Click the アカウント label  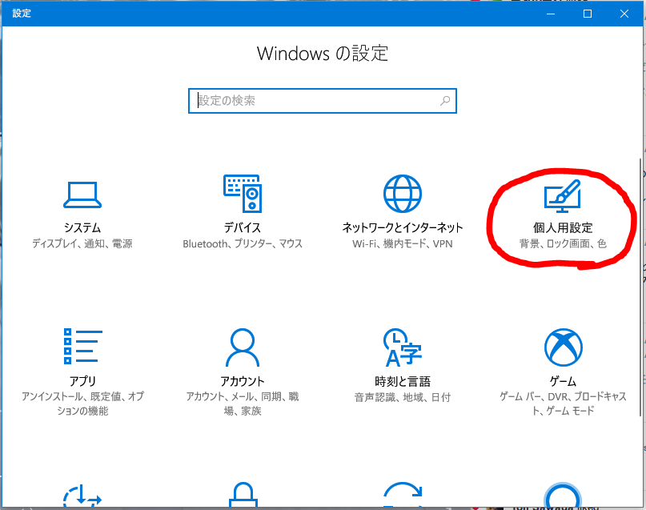[243, 381]
